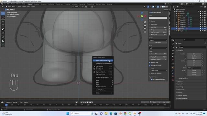The width and height of the screenshot is (207, 116).
Task: Open the Edit menu in top bar
Action: (x=8, y=4)
